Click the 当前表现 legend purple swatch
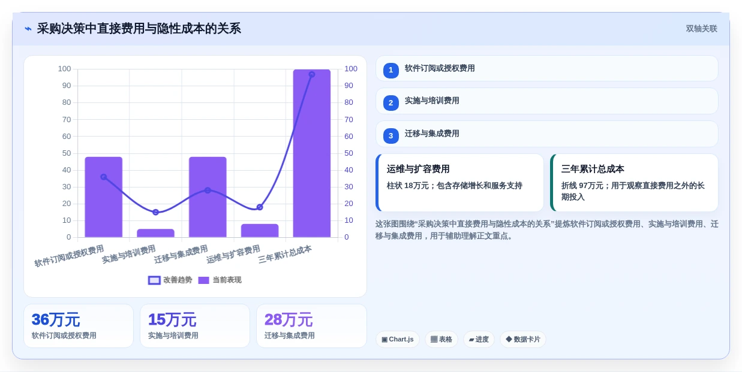 (x=203, y=280)
